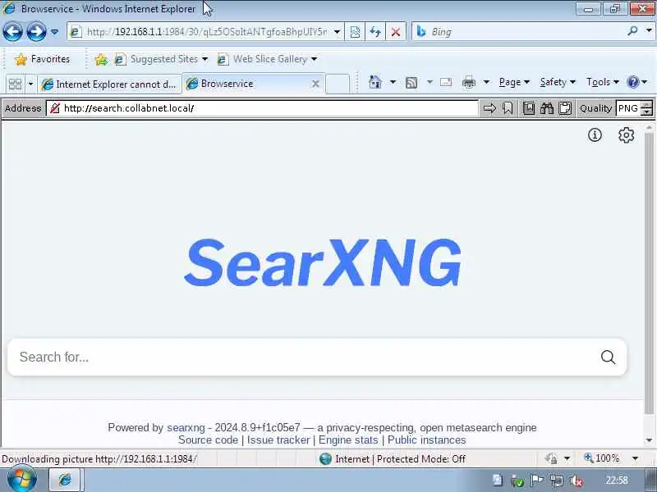The height and width of the screenshot is (492, 657).
Task: Click the RSS Feeds icon
Action: point(411,83)
